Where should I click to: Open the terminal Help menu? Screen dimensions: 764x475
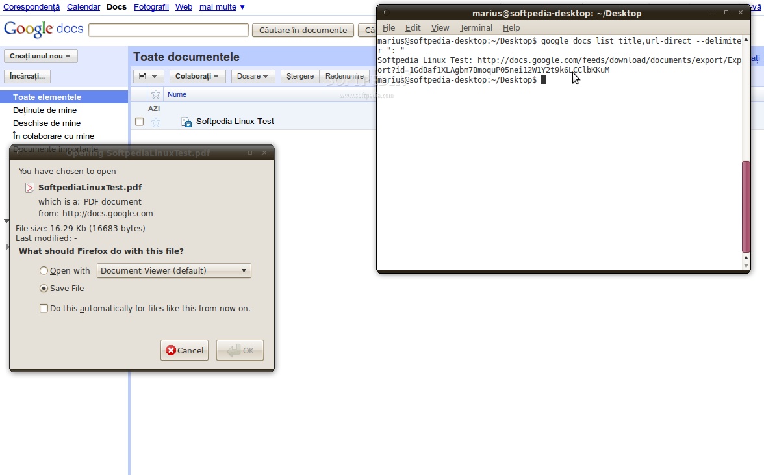[x=511, y=28]
